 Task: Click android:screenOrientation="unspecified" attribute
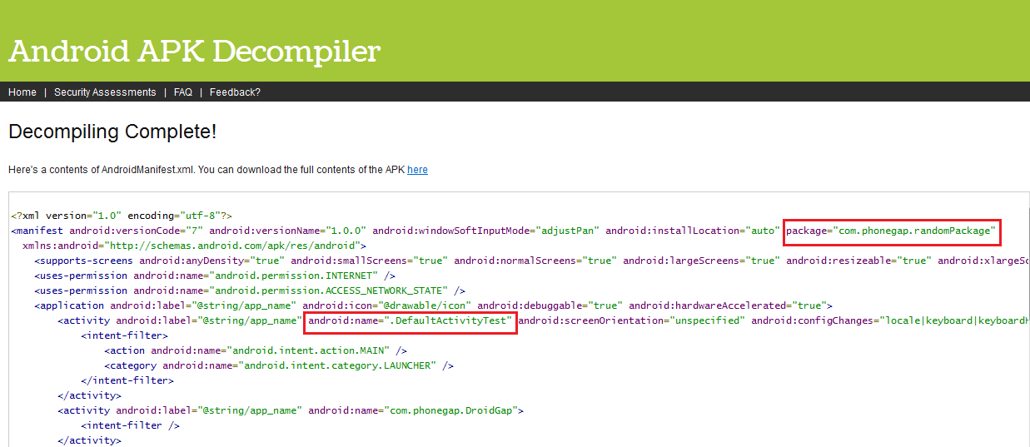tap(631, 320)
